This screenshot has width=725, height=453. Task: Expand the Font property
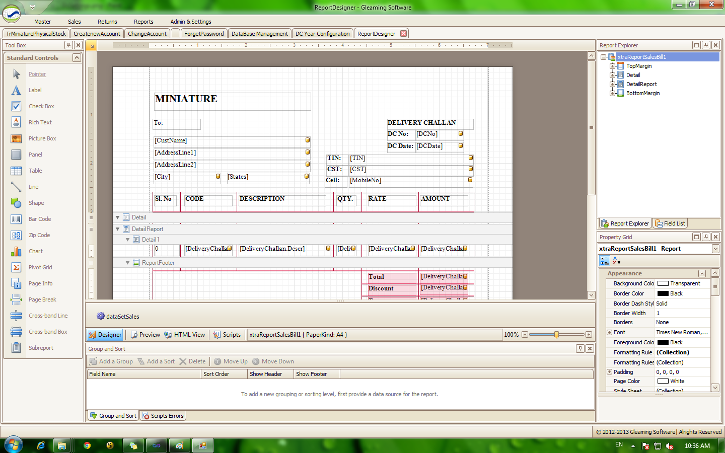click(x=609, y=332)
